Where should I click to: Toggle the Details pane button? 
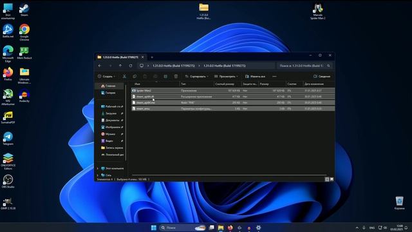[x=322, y=76]
